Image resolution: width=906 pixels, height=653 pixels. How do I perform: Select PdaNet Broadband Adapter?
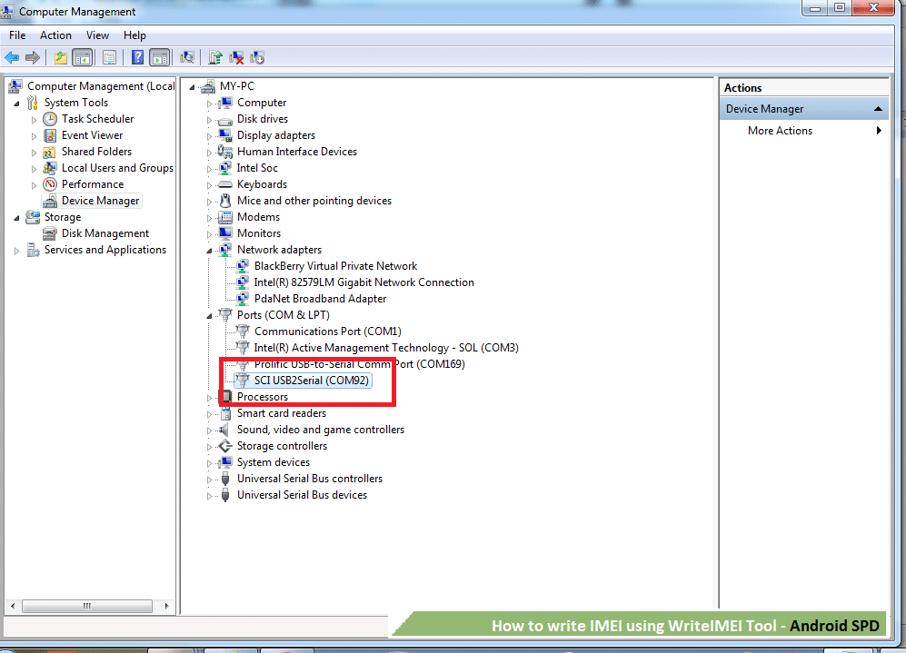point(320,299)
